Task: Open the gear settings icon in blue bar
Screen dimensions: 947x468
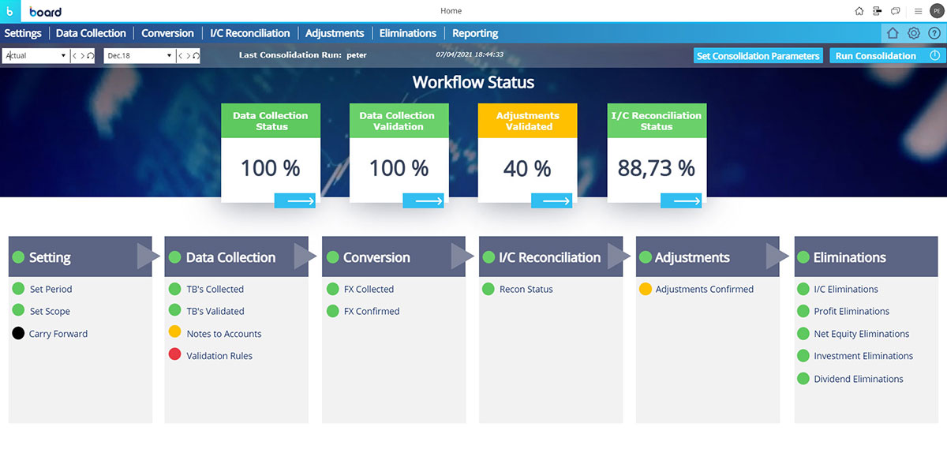Action: pos(914,33)
